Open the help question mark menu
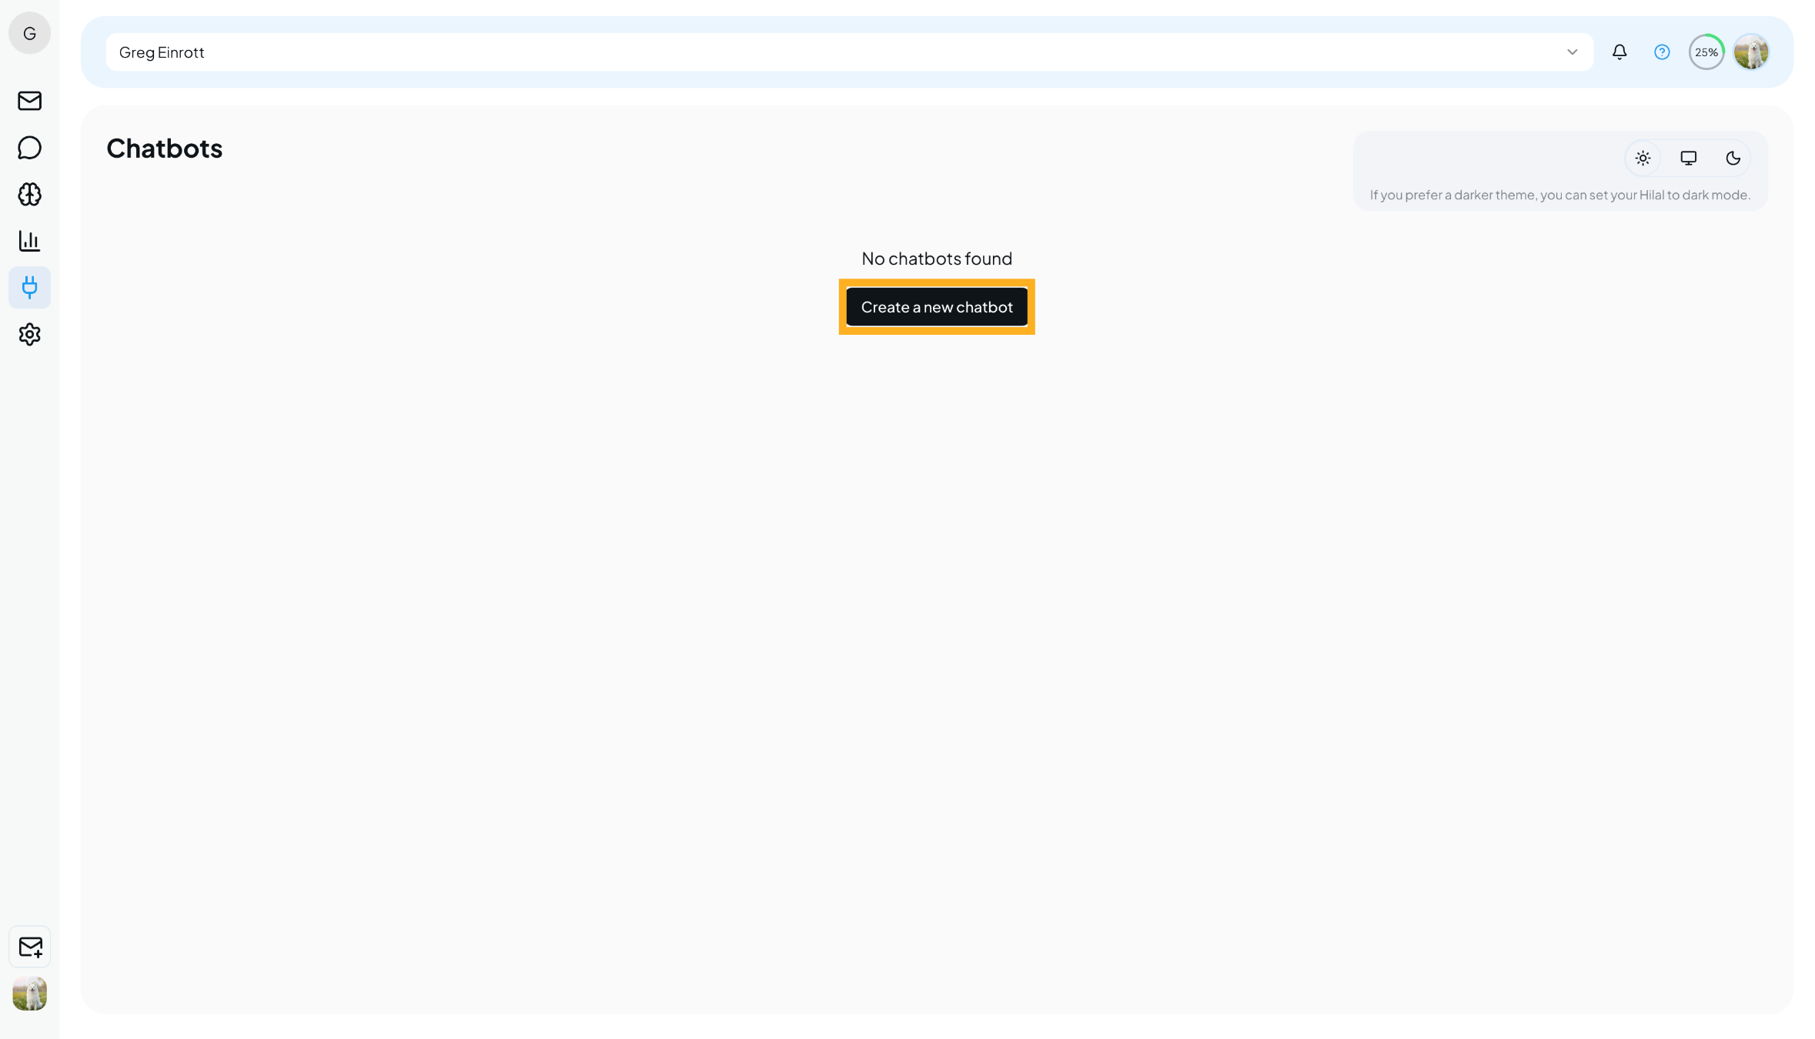The image size is (1815, 1039). tap(1662, 52)
